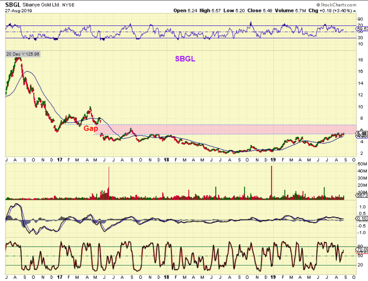Click the StockCharts.com copyright link
The height and width of the screenshot is (281, 368).
click(336, 5)
